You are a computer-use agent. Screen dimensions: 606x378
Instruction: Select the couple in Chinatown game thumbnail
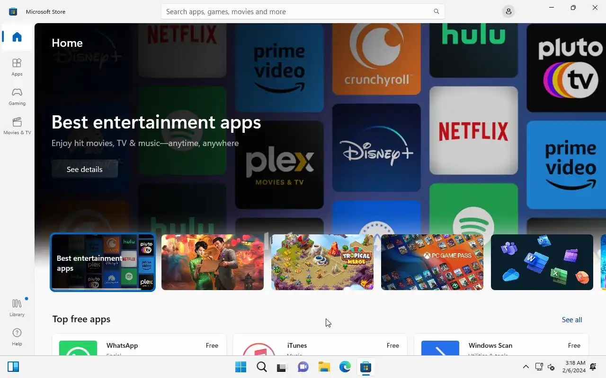[x=213, y=262]
